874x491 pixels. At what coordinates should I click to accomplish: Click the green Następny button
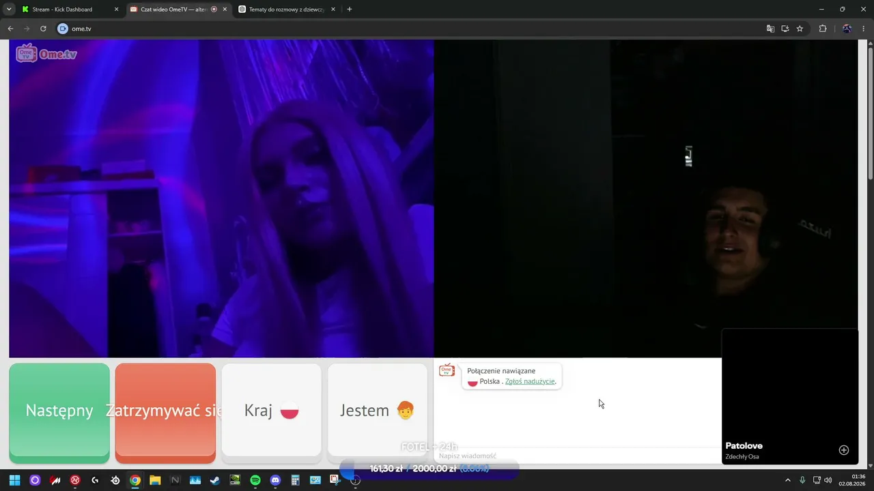tap(59, 413)
